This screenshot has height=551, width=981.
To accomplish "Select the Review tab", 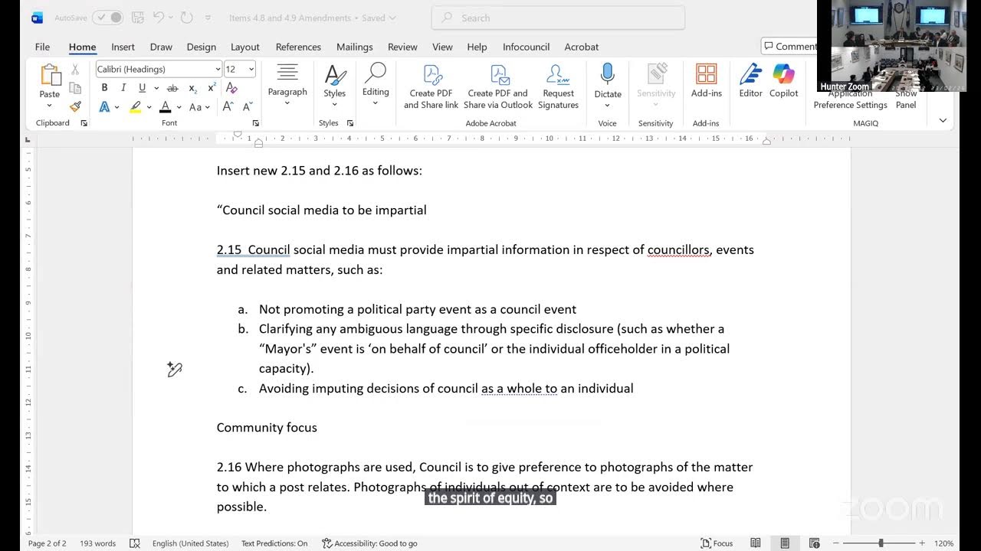I will point(402,47).
